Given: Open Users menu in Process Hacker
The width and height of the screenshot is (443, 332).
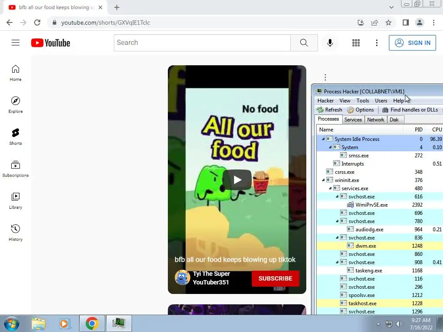Looking at the screenshot, I should point(381,101).
